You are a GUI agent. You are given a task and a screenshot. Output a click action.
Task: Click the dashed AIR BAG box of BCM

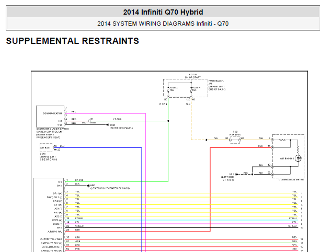pos(46,148)
